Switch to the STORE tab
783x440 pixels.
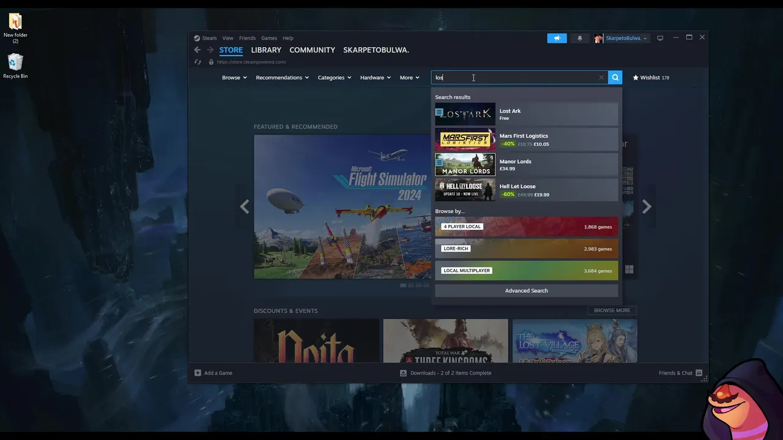tap(231, 50)
